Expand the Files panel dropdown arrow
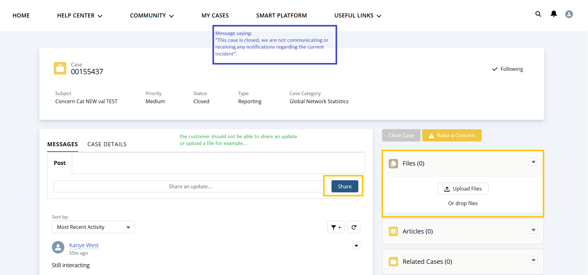 pyautogui.click(x=533, y=162)
